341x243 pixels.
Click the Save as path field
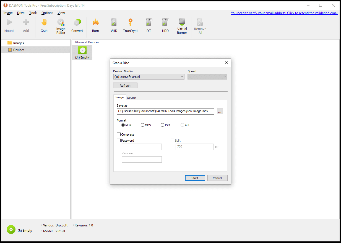coord(165,111)
